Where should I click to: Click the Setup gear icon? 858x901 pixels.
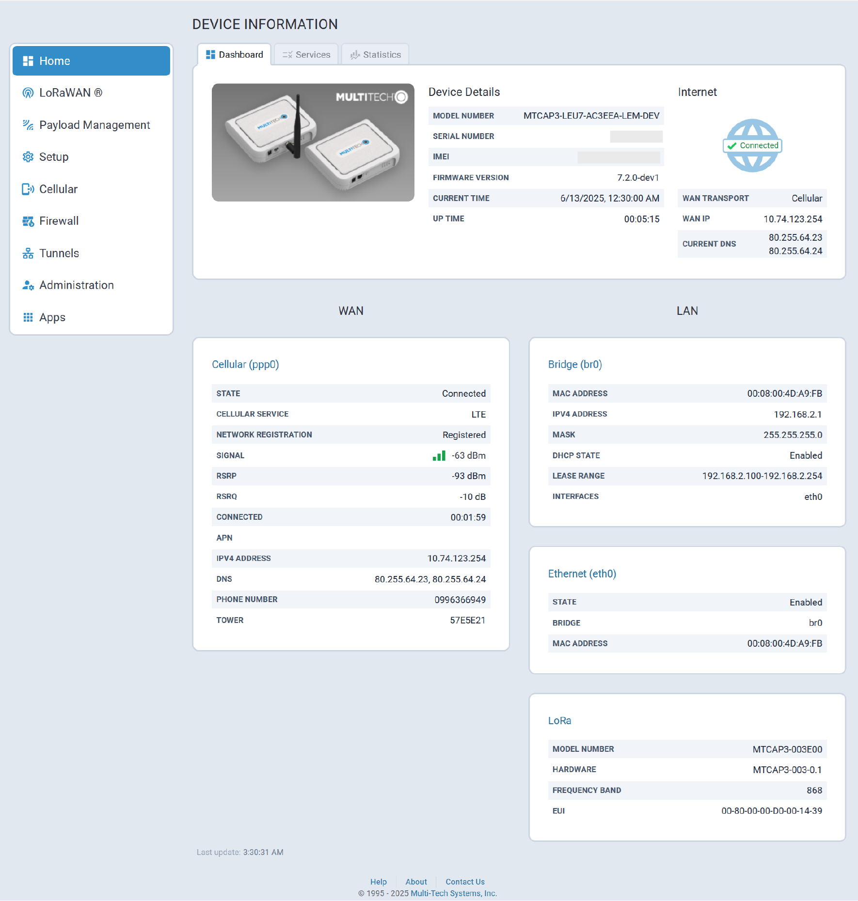point(28,157)
